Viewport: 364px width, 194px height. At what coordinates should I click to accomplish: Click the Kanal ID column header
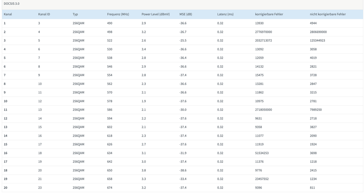(x=44, y=14)
